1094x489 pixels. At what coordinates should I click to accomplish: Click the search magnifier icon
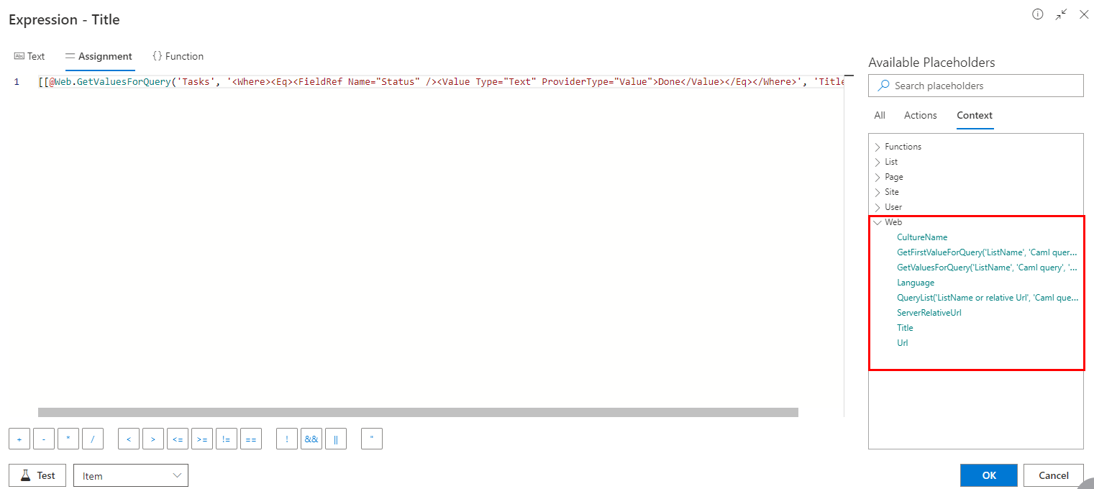click(x=884, y=86)
